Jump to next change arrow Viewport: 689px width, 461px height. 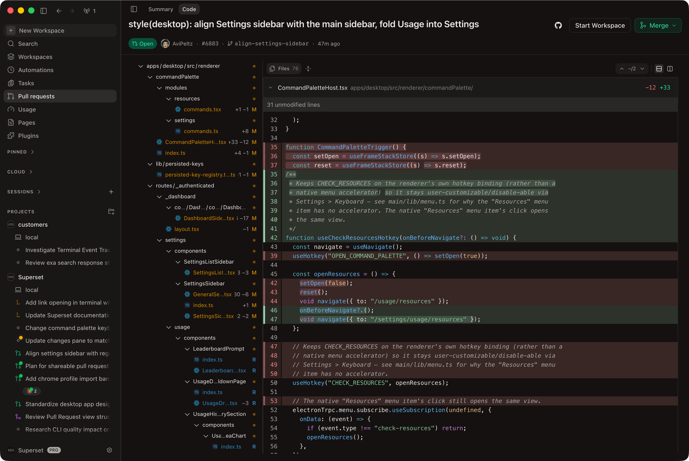click(642, 68)
